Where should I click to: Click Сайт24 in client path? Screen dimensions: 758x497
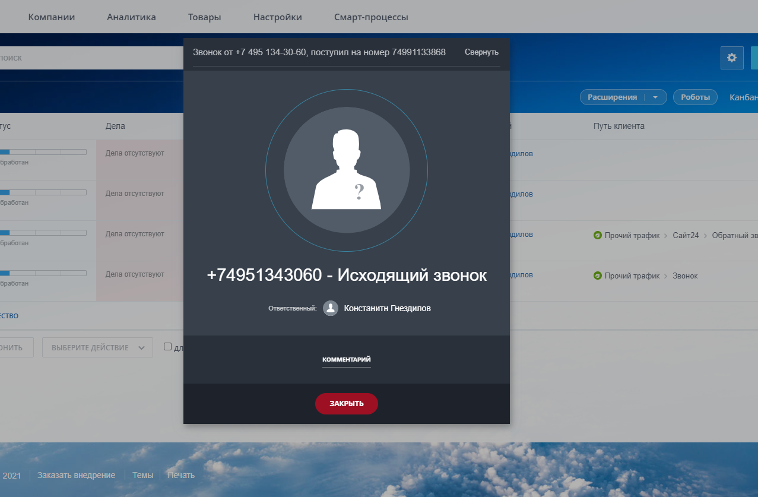(x=686, y=236)
